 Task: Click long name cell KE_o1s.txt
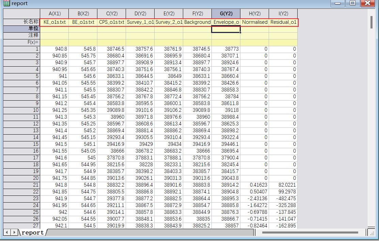point(54,22)
